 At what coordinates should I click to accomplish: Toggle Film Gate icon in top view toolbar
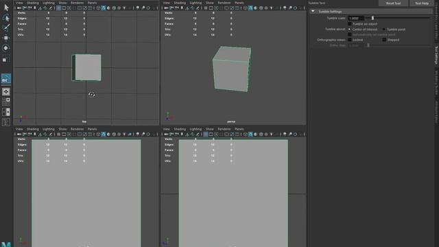[64, 8]
